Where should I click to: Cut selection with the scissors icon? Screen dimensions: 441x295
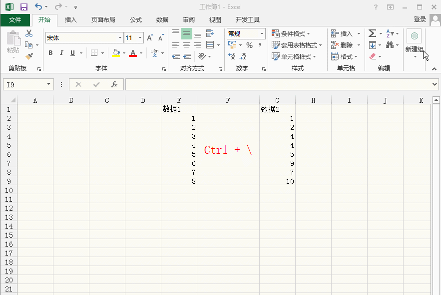click(x=28, y=33)
